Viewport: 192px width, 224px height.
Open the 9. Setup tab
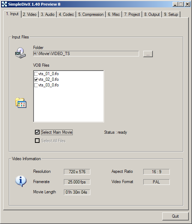(171, 14)
